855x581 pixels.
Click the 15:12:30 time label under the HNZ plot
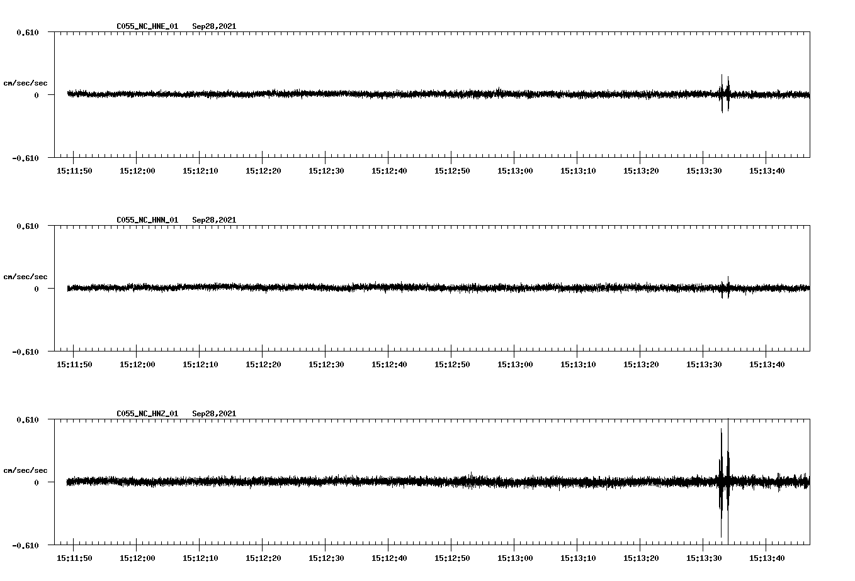click(326, 558)
